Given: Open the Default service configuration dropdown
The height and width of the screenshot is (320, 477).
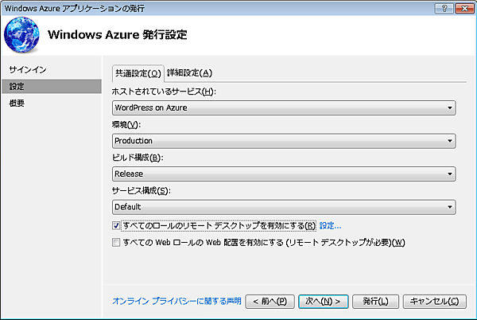Looking at the screenshot, I should 285,207.
